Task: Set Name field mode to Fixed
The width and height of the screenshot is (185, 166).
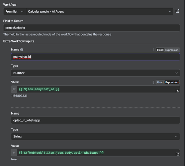Action: (160, 50)
